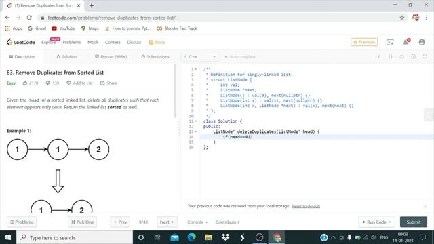Click the Contribute link
434x244 pixels.
[x=227, y=222]
